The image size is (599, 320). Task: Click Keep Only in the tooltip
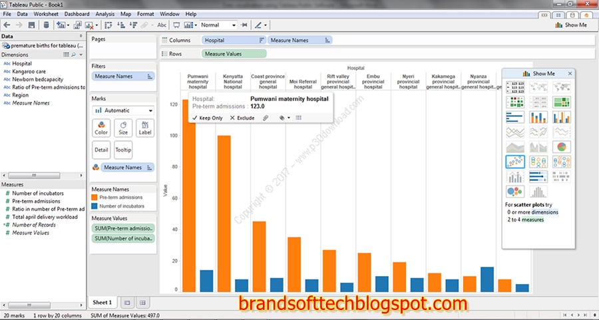[x=208, y=118]
